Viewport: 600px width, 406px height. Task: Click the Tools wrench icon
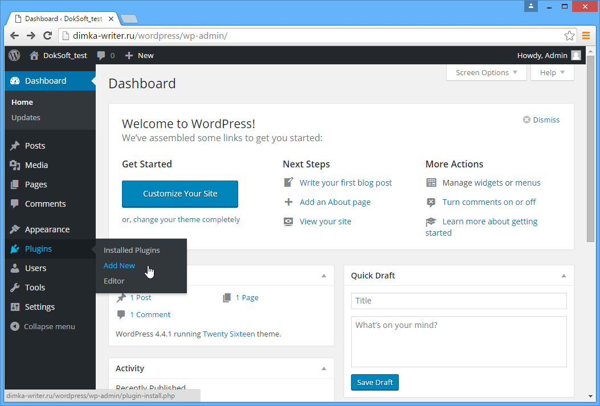tap(15, 288)
